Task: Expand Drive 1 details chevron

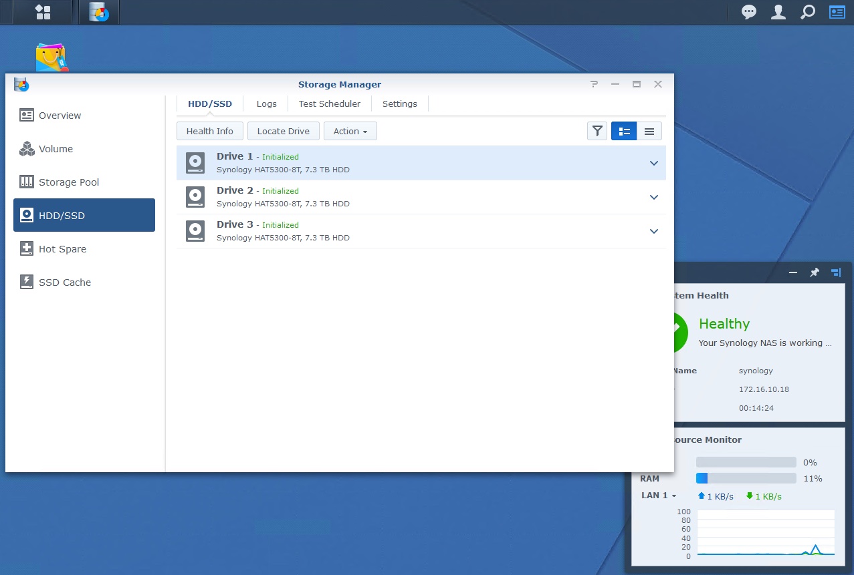Action: (654, 163)
